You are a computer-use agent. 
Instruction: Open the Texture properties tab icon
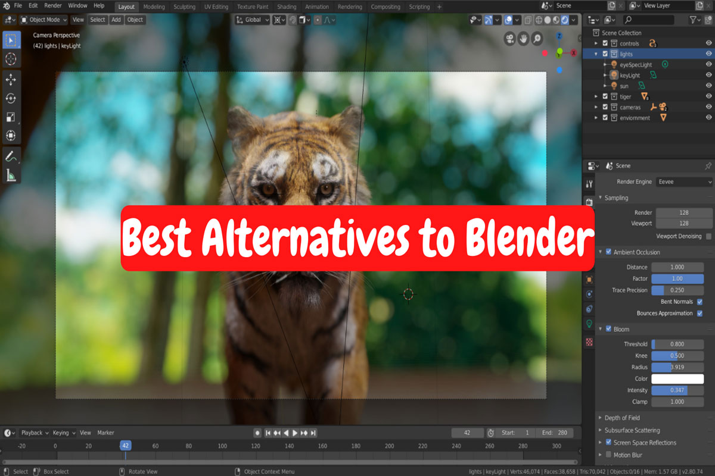[x=589, y=342]
